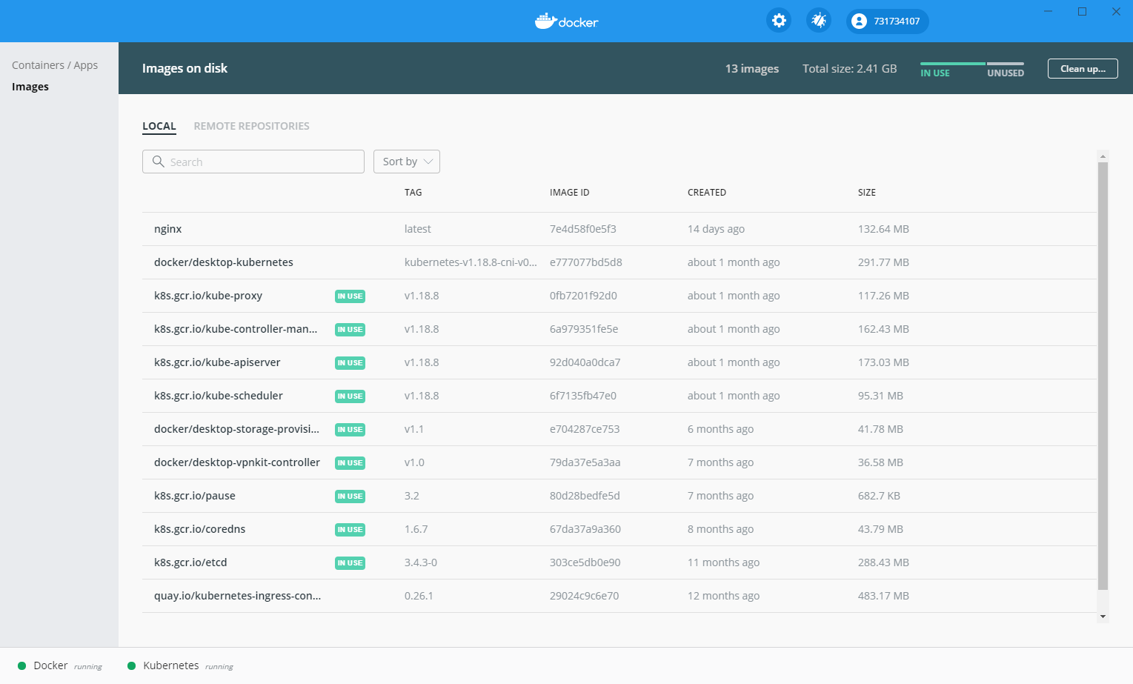The width and height of the screenshot is (1133, 684).
Task: Click IN USE badge for etcd
Action: [x=350, y=563]
